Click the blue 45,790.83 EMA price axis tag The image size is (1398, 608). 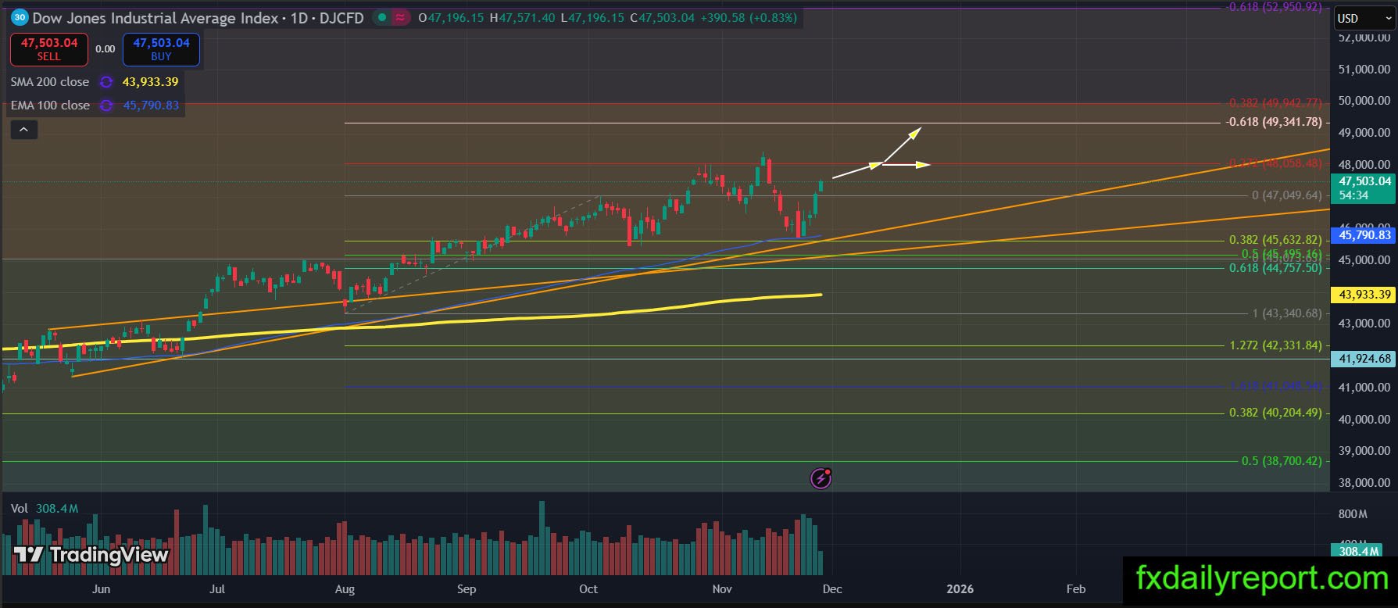tap(1364, 234)
